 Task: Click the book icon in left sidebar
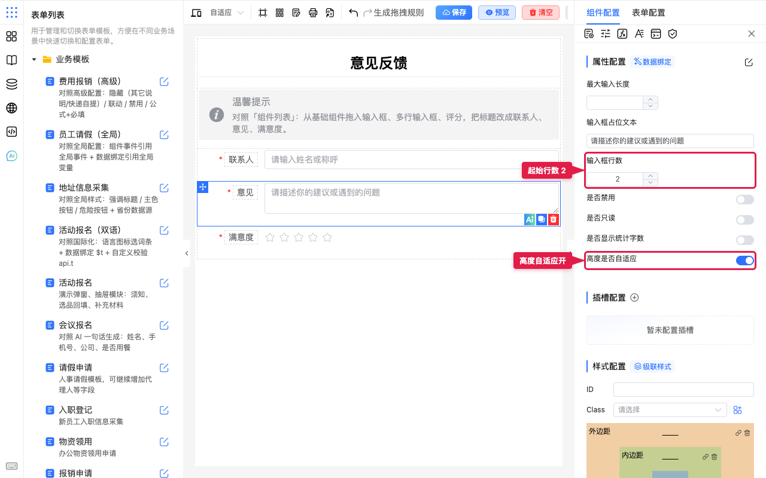point(11,60)
